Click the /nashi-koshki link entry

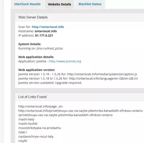(28, 124)
